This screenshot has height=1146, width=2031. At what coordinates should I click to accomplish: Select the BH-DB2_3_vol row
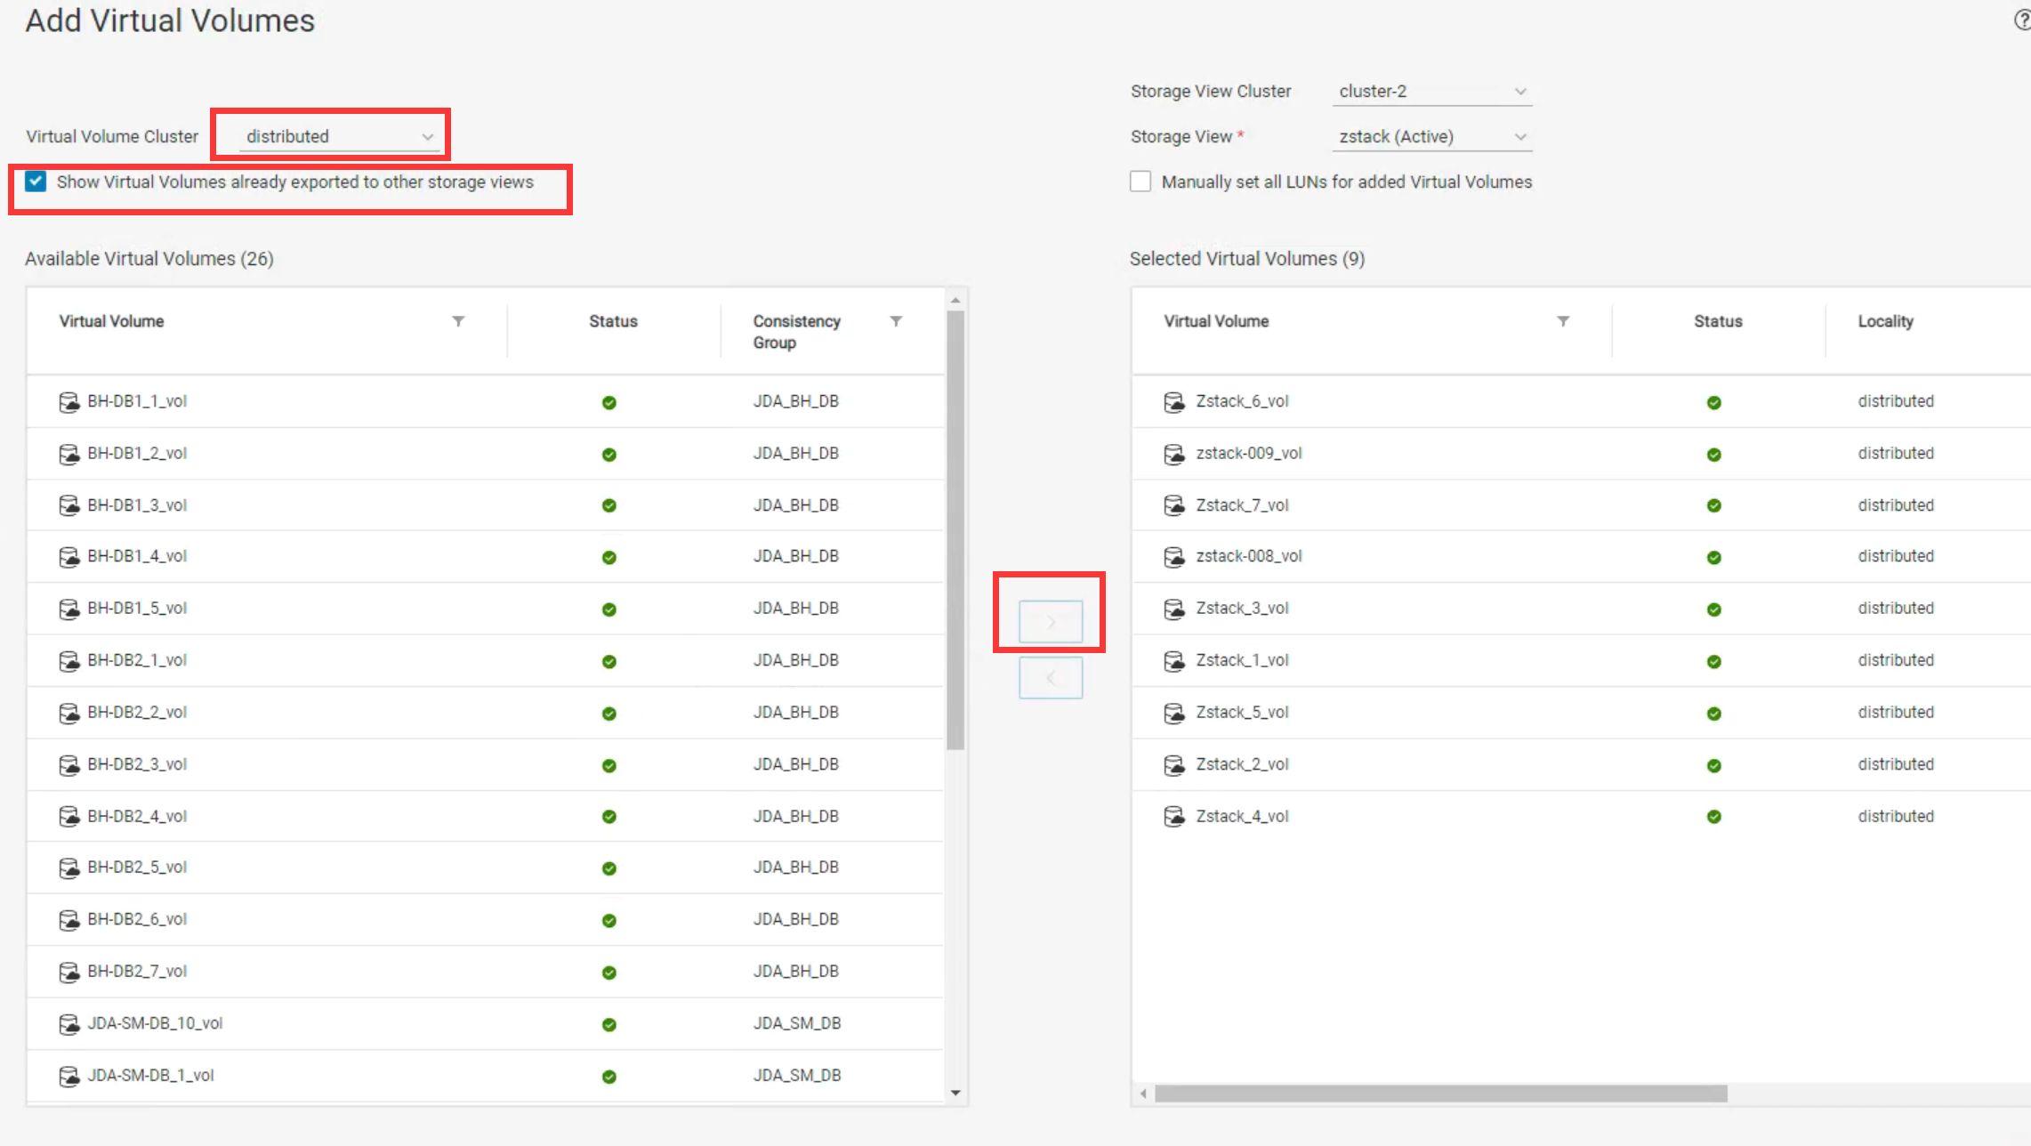click(x=137, y=764)
